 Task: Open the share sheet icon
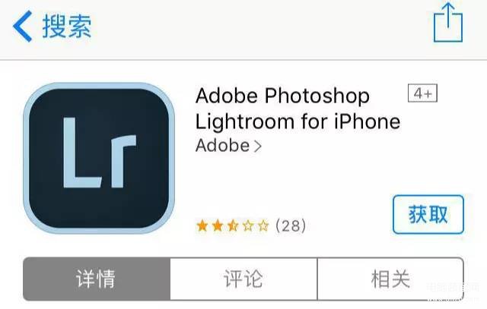pos(448,22)
